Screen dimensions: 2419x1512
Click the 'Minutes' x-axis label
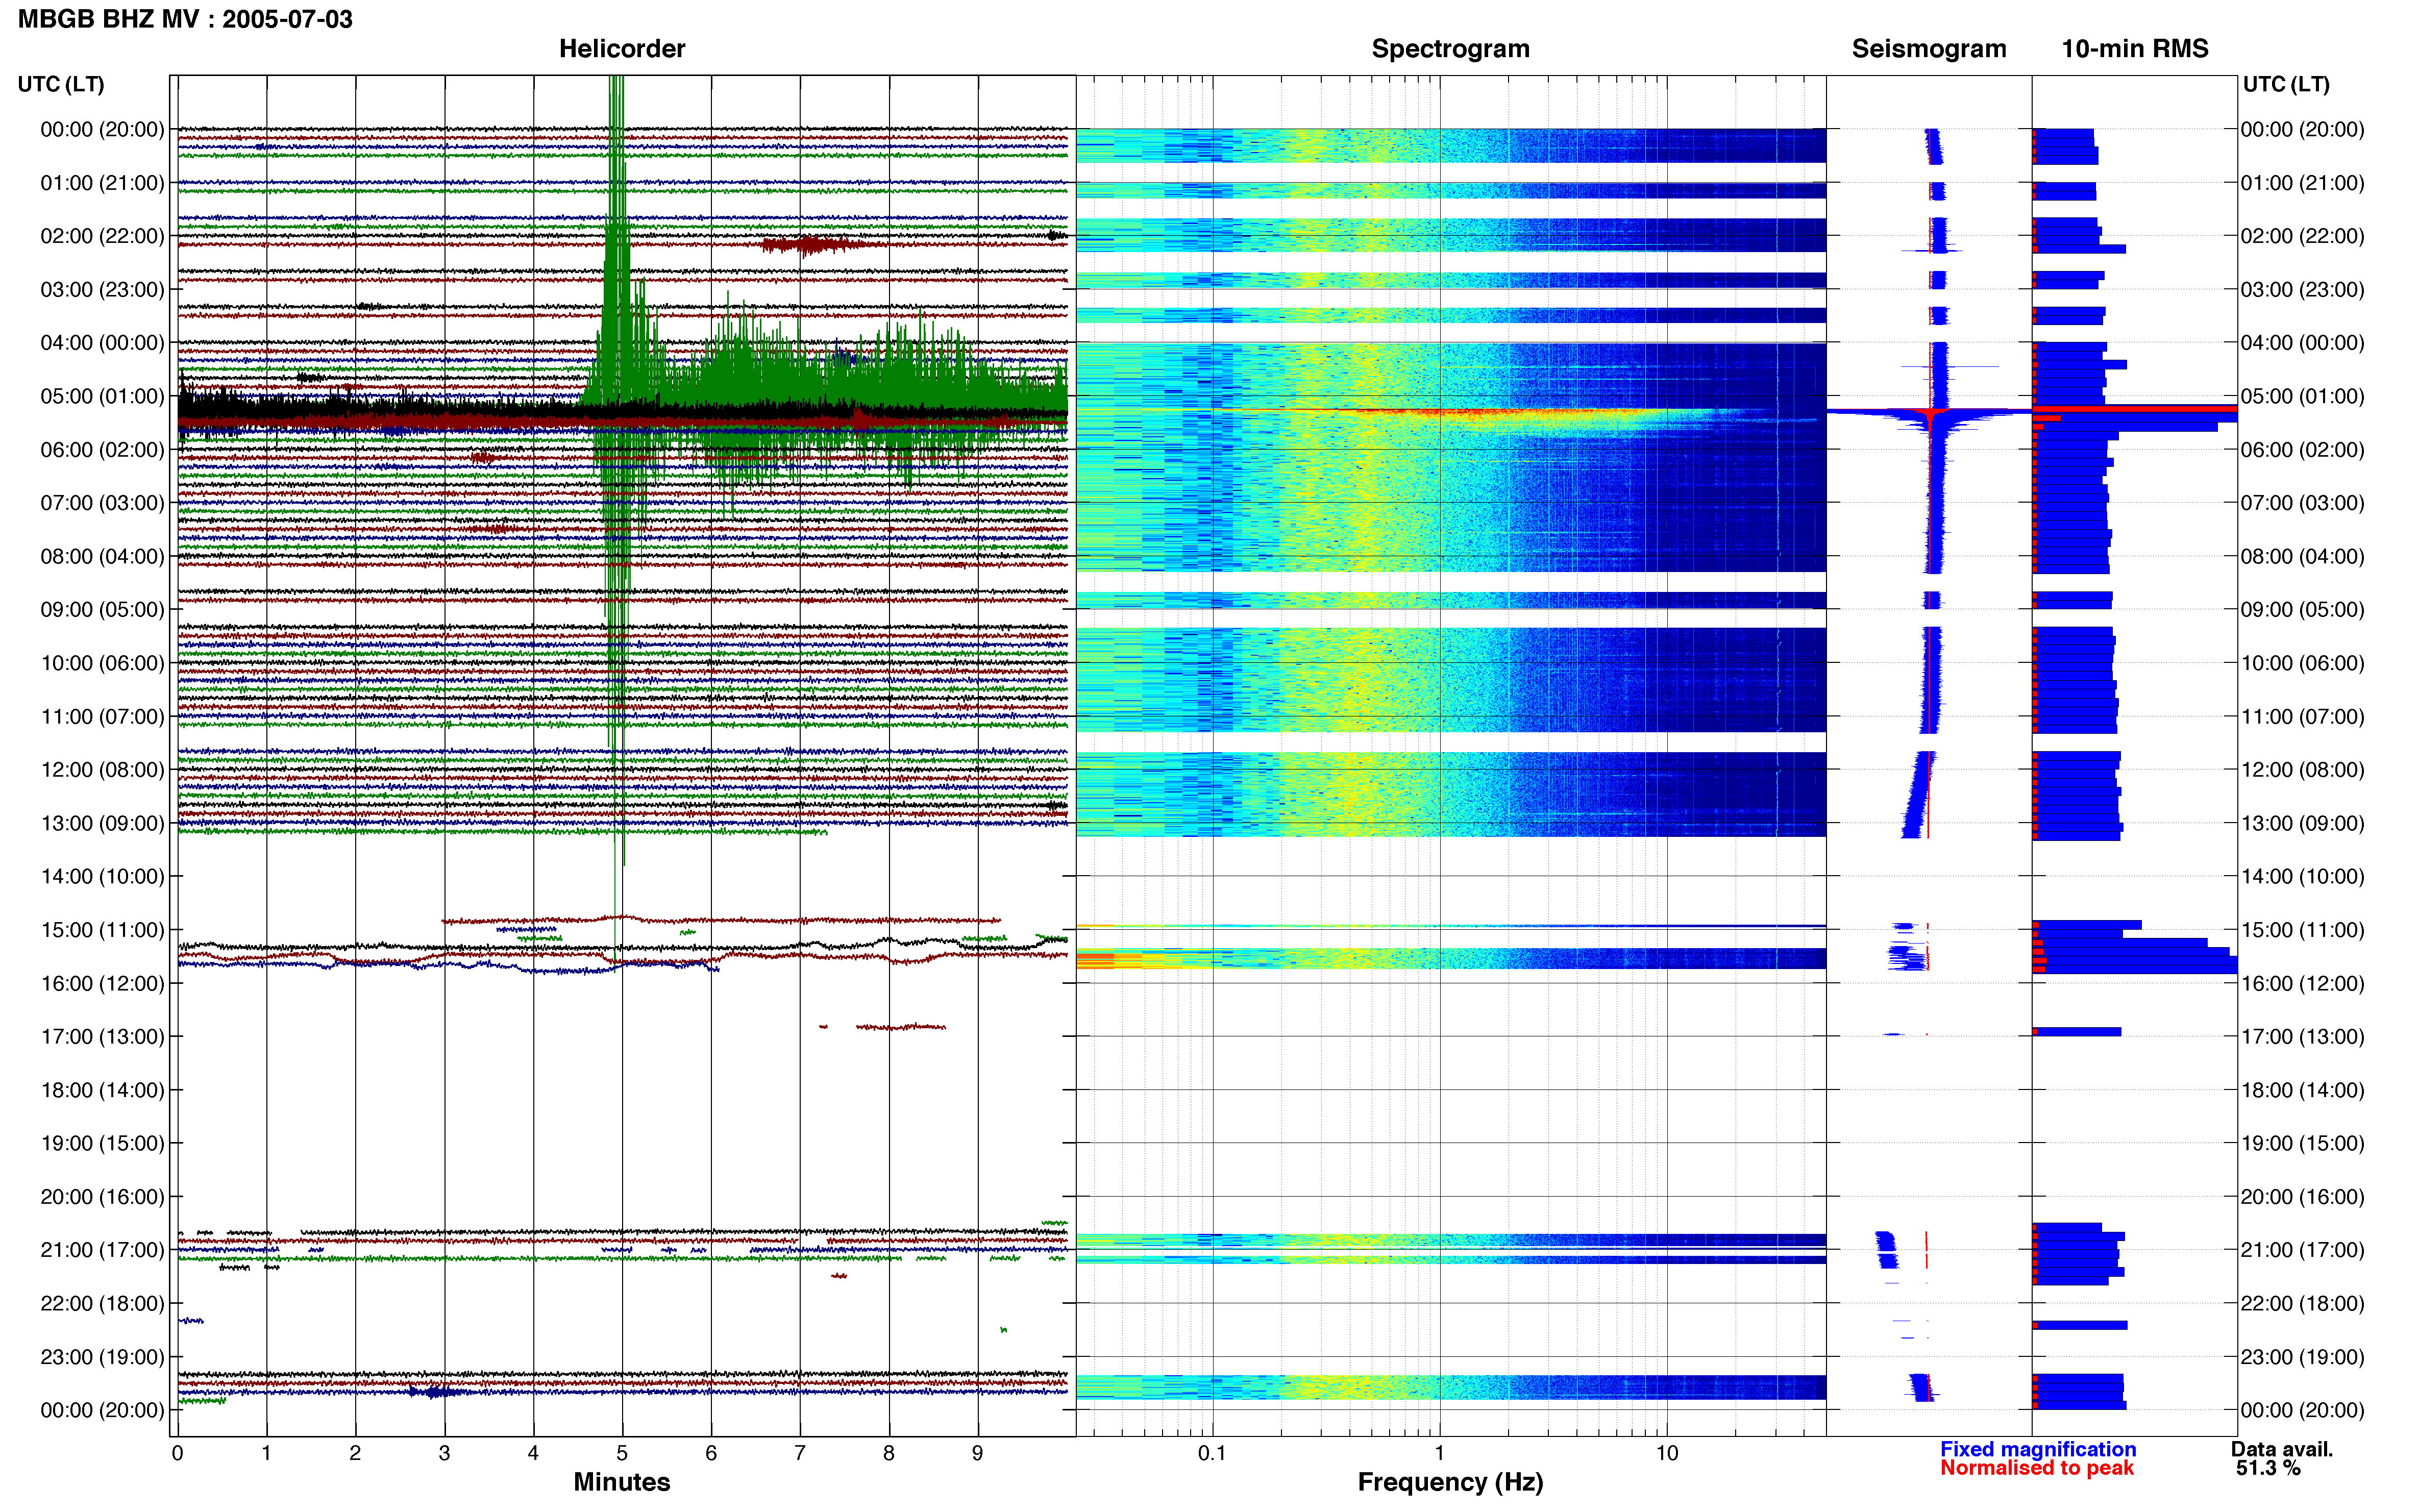[x=622, y=1482]
